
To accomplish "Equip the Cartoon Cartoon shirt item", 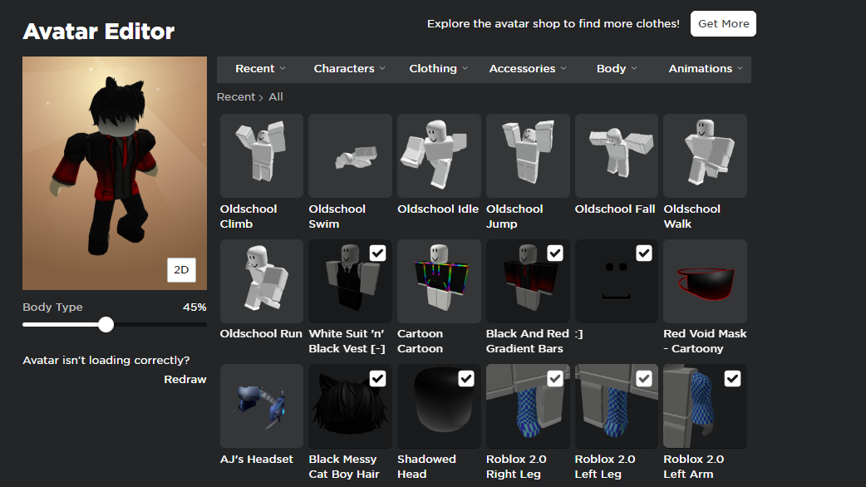I will [x=439, y=281].
